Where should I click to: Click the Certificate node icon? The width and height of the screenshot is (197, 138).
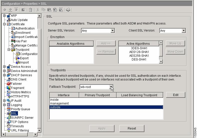9,24
